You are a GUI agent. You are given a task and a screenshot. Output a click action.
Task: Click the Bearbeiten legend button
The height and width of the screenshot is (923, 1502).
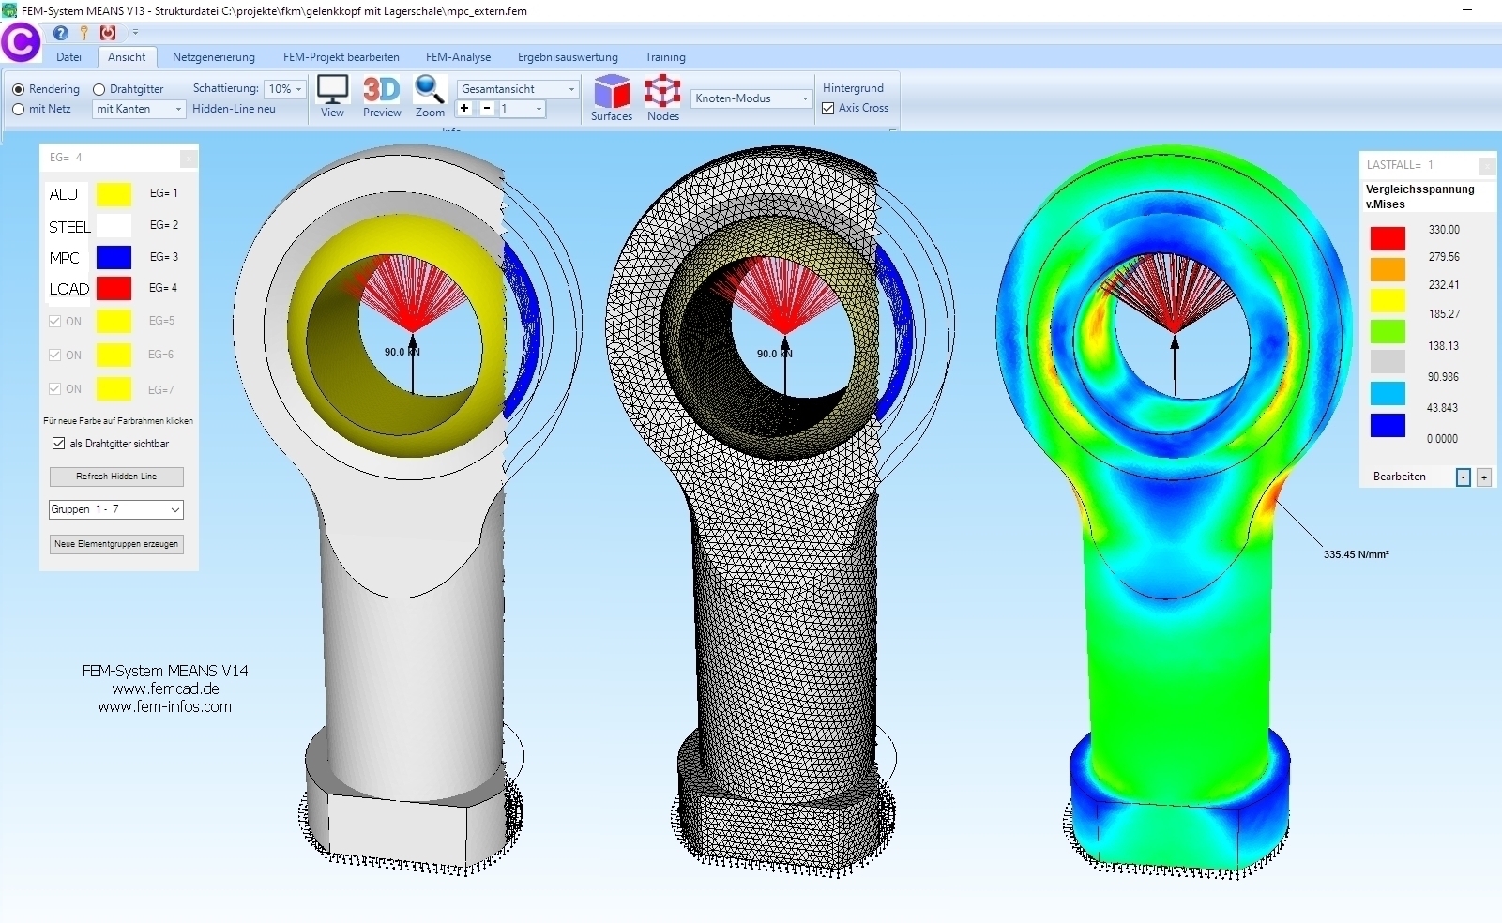(x=1399, y=477)
